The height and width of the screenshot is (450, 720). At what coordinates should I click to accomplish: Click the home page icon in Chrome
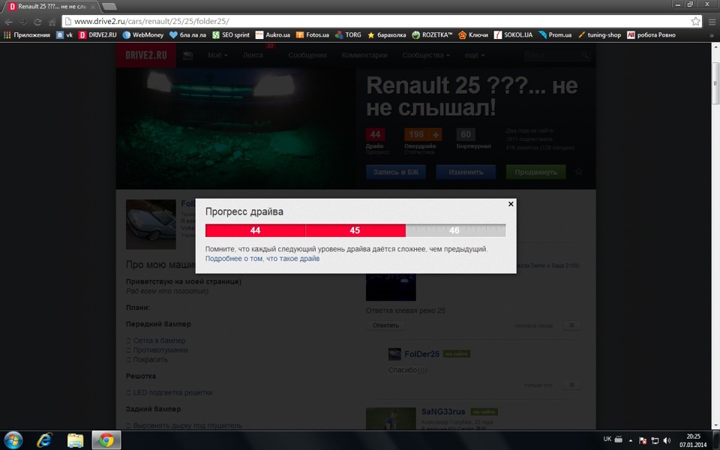52,22
